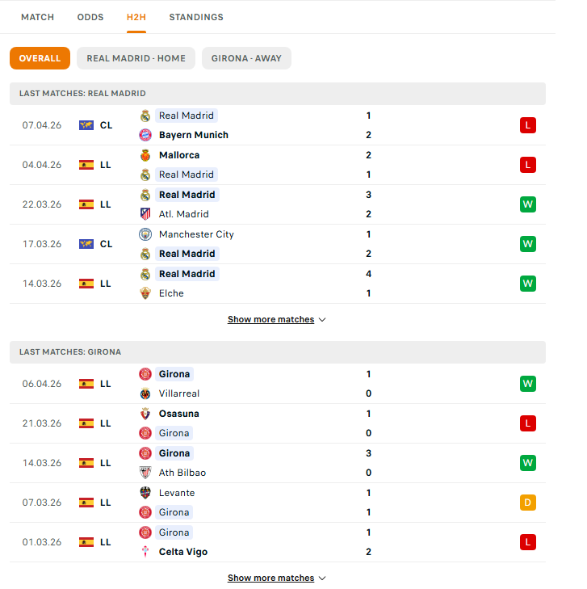Open the Odds tab
This screenshot has width=587, height=589.
pyautogui.click(x=90, y=17)
